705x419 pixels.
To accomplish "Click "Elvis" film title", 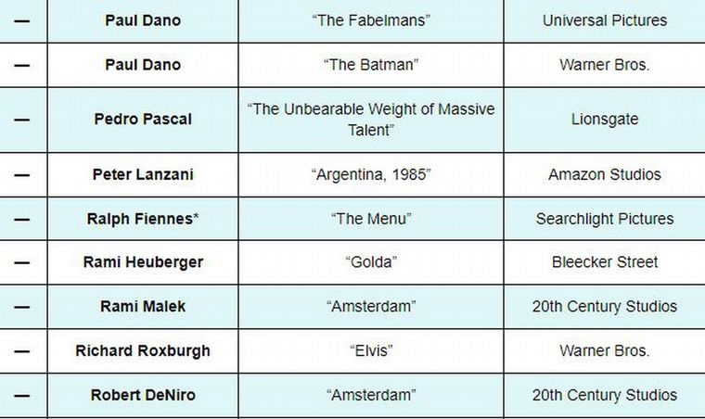I will (371, 351).
